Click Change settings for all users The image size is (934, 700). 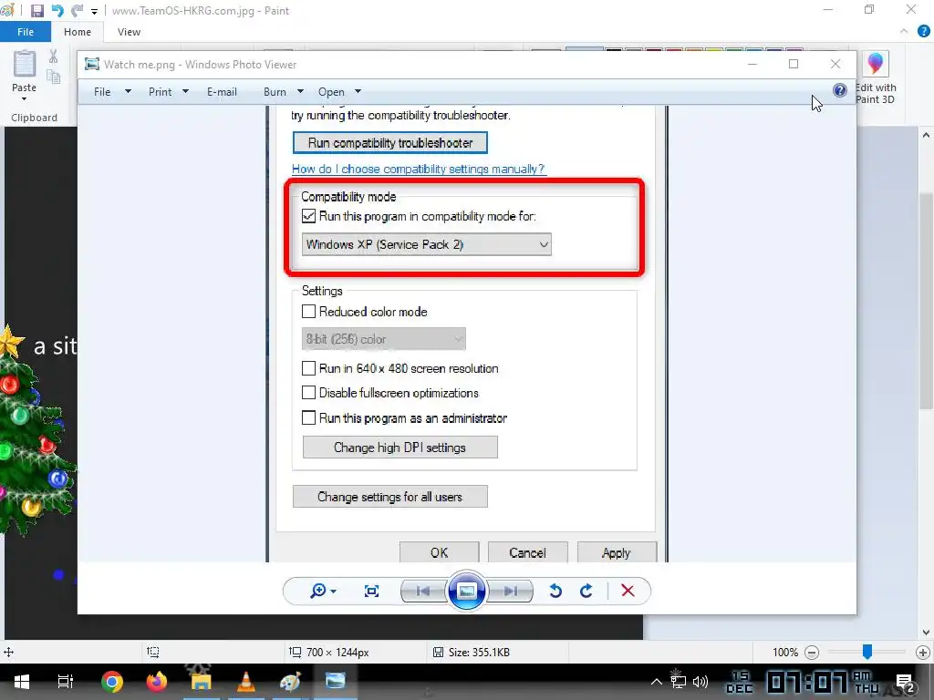click(x=390, y=497)
